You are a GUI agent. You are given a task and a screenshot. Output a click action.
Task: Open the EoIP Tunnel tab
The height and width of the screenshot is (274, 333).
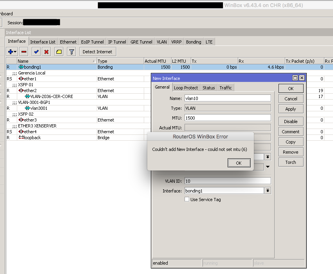pos(92,42)
